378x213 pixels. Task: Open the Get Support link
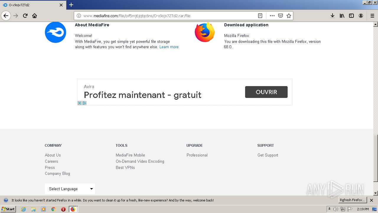[268, 155]
